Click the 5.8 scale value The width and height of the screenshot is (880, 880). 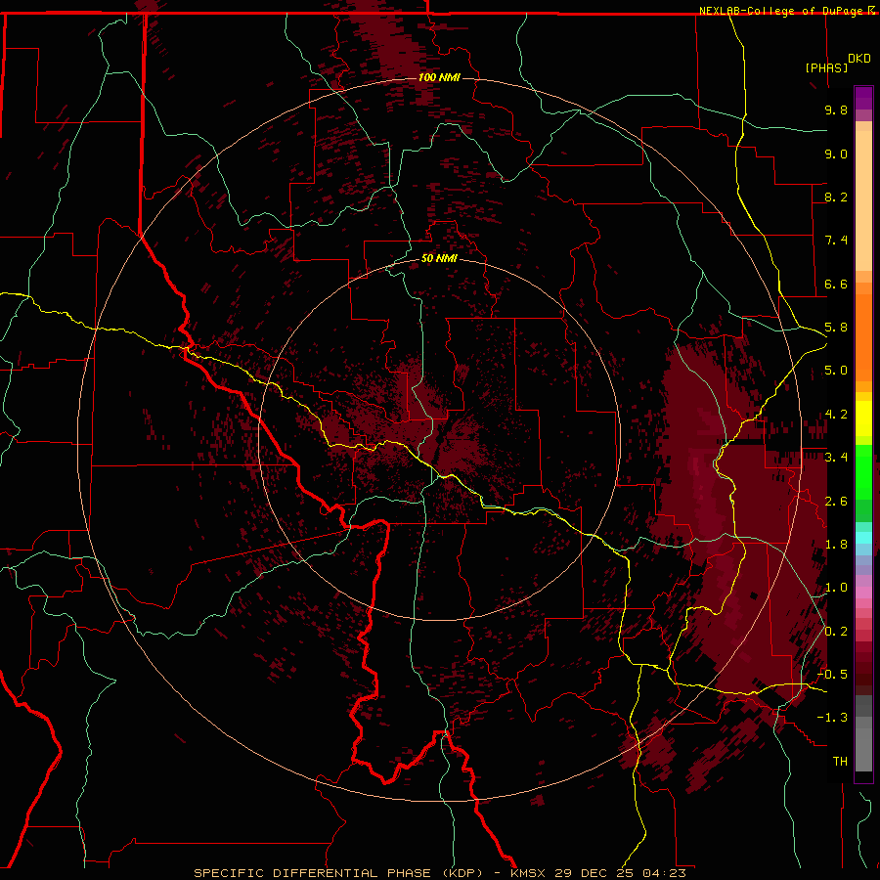point(836,328)
